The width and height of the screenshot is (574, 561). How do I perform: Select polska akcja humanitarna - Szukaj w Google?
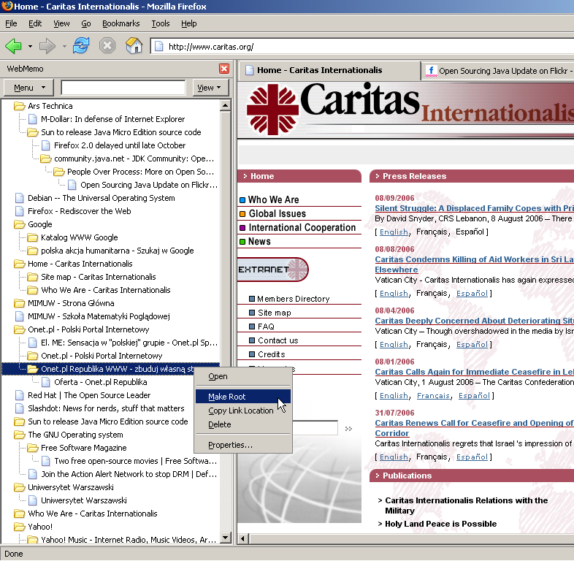coord(117,251)
